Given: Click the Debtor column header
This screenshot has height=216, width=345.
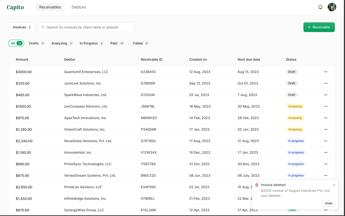Looking at the screenshot, I should pos(70,59).
